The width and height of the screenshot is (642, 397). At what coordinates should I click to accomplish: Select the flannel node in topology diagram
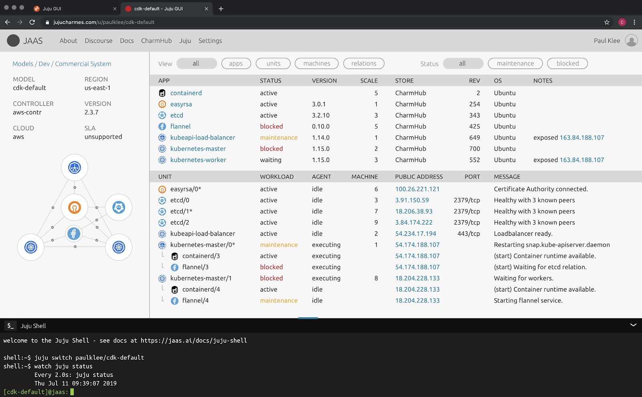pos(74,233)
